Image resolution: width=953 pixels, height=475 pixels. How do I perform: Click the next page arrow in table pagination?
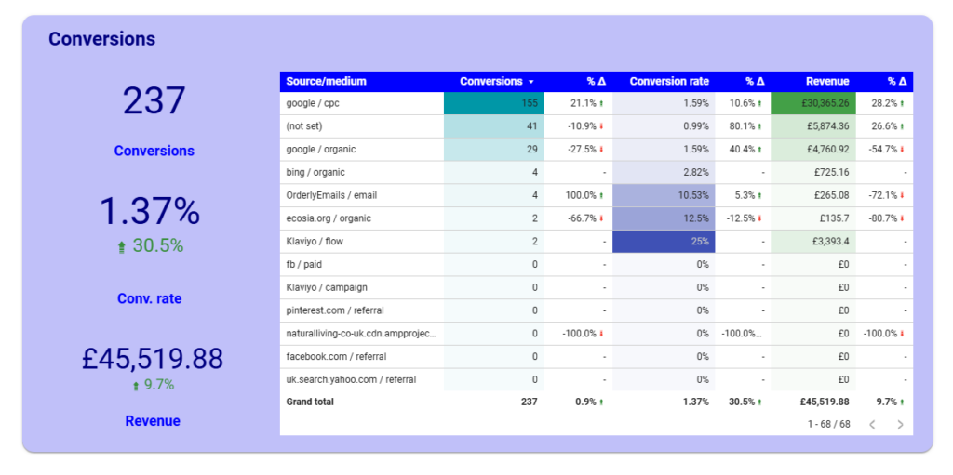pos(900,425)
